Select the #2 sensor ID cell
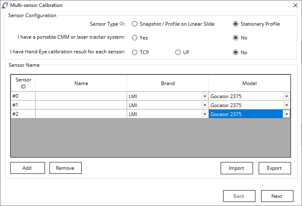The height and width of the screenshot is (206, 302). 23,114
